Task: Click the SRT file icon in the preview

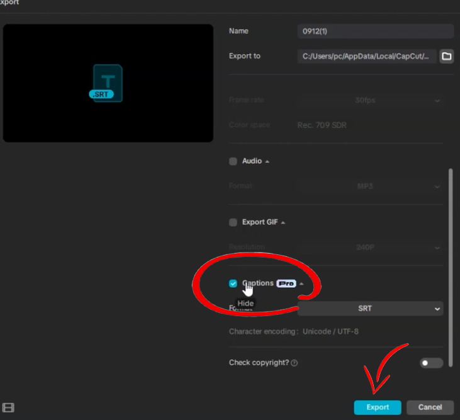Action: coord(106,83)
